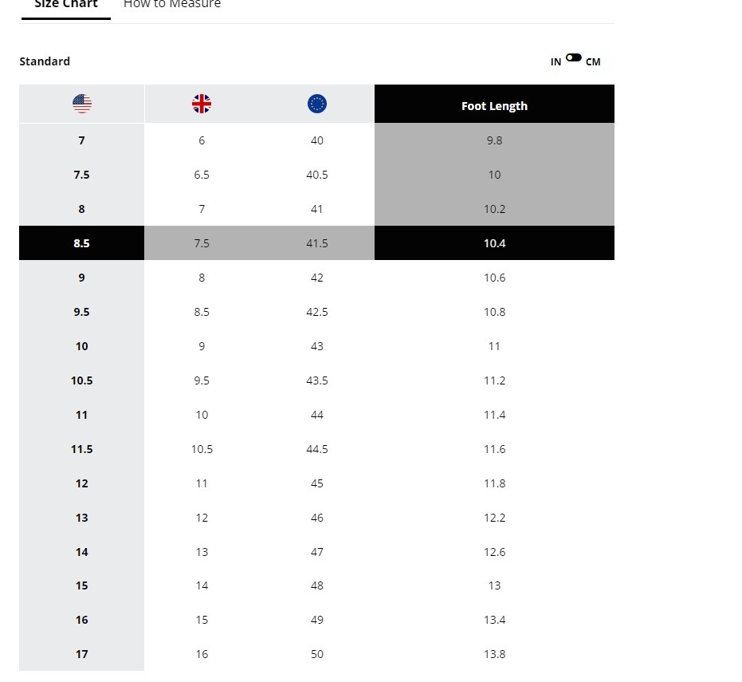Select US size 8.5 row

81,243
